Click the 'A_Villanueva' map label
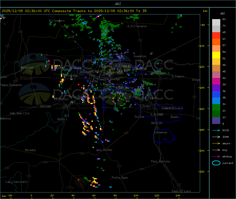The width and height of the screenshot is (236, 199). click(x=137, y=26)
